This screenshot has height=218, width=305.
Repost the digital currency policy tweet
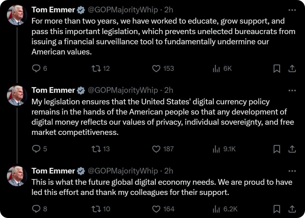point(95,149)
